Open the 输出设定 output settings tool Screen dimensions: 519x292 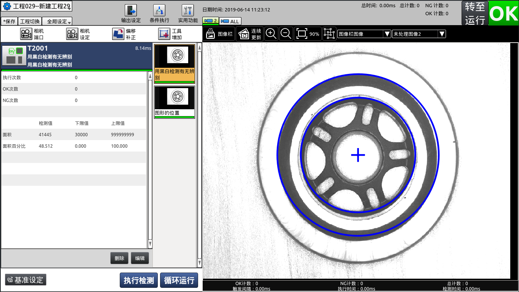[x=131, y=14]
